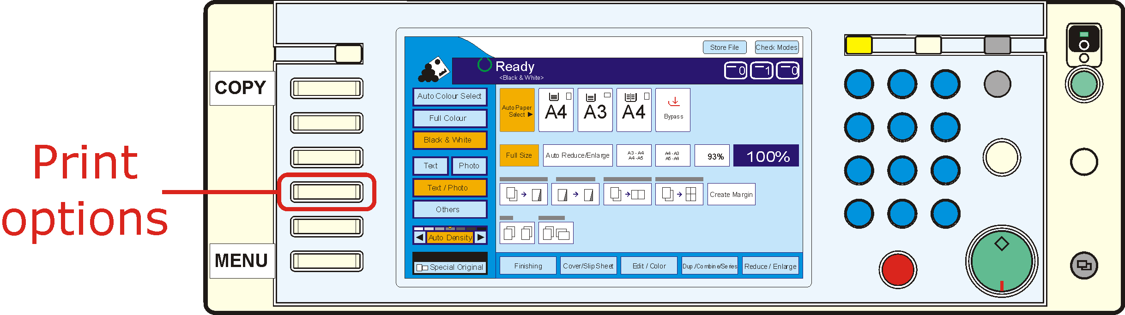Set original type to Photo
Viewport: 1125px width, 315px height.
tap(469, 166)
